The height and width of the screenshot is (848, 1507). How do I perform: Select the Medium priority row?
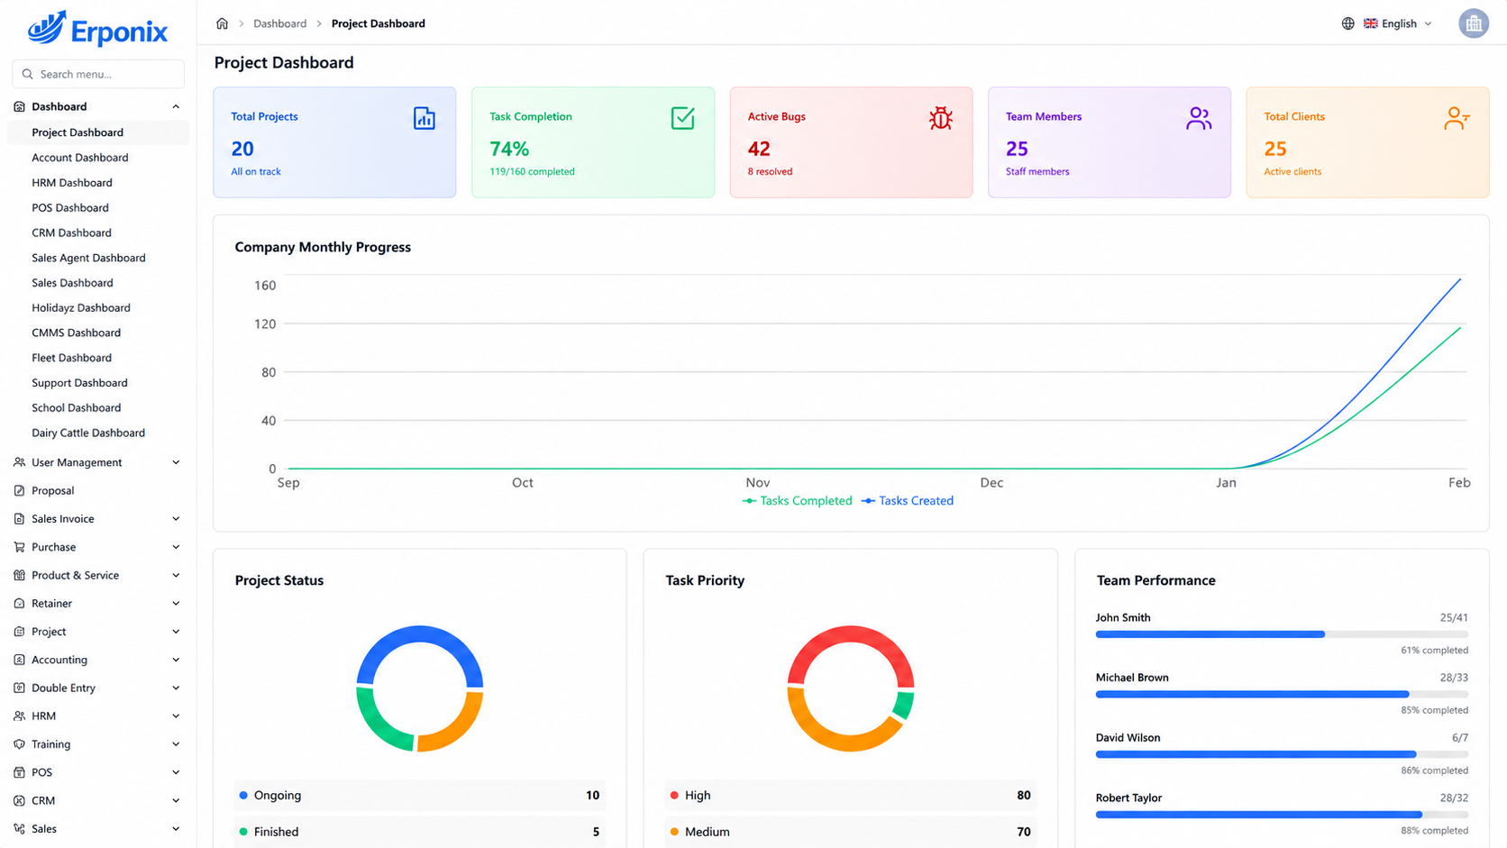tap(851, 832)
